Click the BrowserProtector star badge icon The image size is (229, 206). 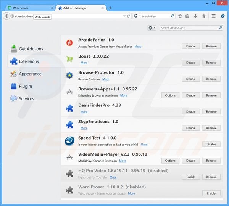click(69, 76)
